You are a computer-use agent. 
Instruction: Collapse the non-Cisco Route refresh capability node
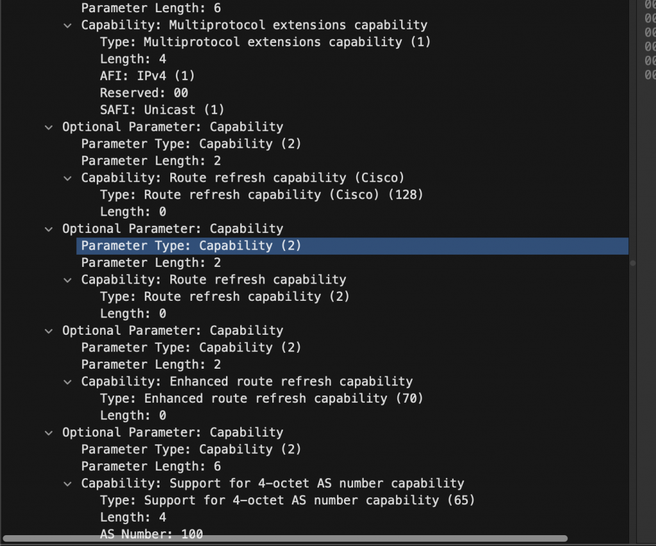tap(68, 280)
